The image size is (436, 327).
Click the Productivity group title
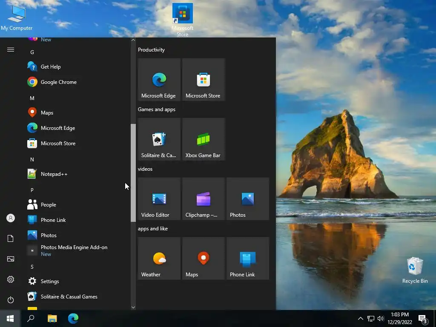tap(151, 50)
